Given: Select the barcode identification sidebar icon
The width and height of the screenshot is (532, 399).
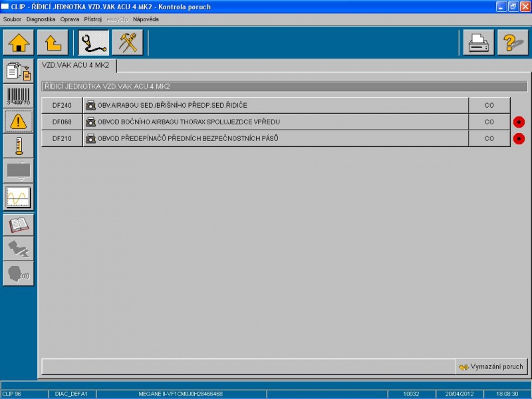Looking at the screenshot, I should click(19, 96).
